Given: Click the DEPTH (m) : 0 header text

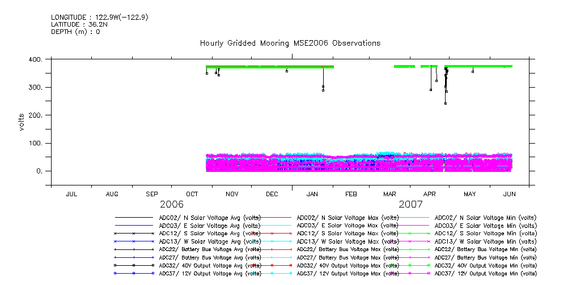Looking at the screenshot, I should (75, 32).
